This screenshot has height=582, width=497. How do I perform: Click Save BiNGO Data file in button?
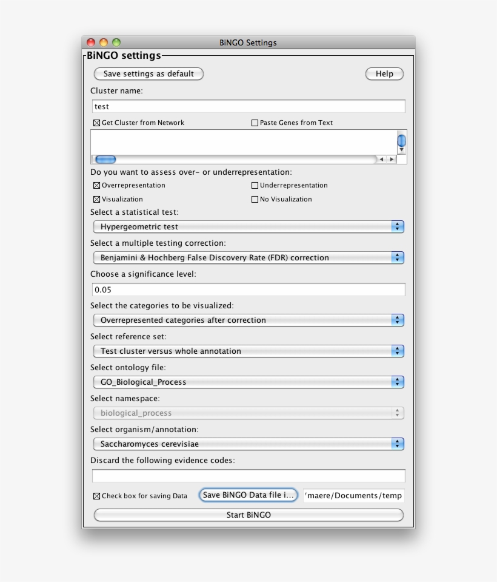(248, 495)
